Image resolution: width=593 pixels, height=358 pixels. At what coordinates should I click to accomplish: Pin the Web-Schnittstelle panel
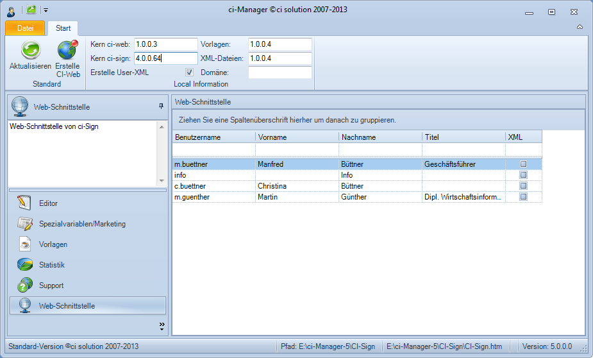click(161, 107)
